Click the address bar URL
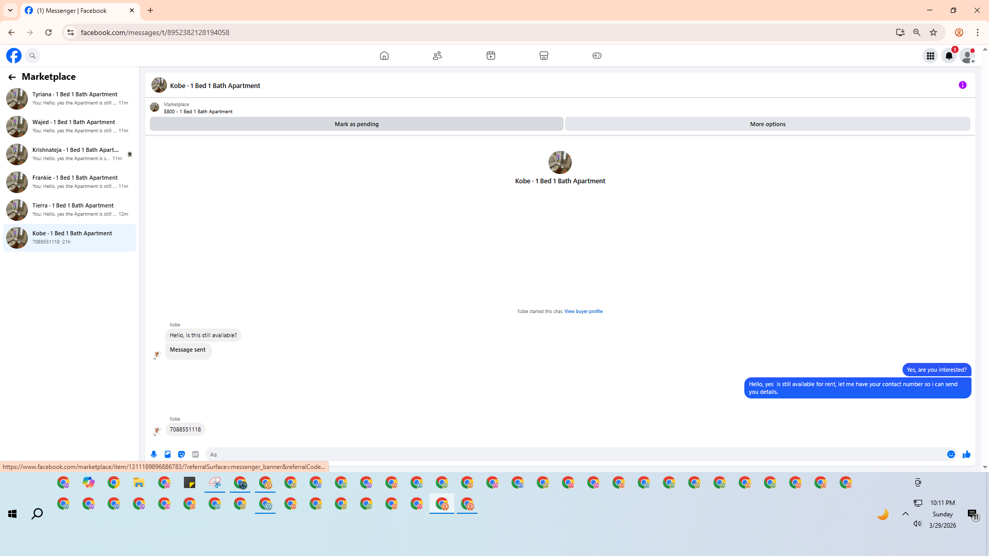The width and height of the screenshot is (989, 556). tap(155, 32)
